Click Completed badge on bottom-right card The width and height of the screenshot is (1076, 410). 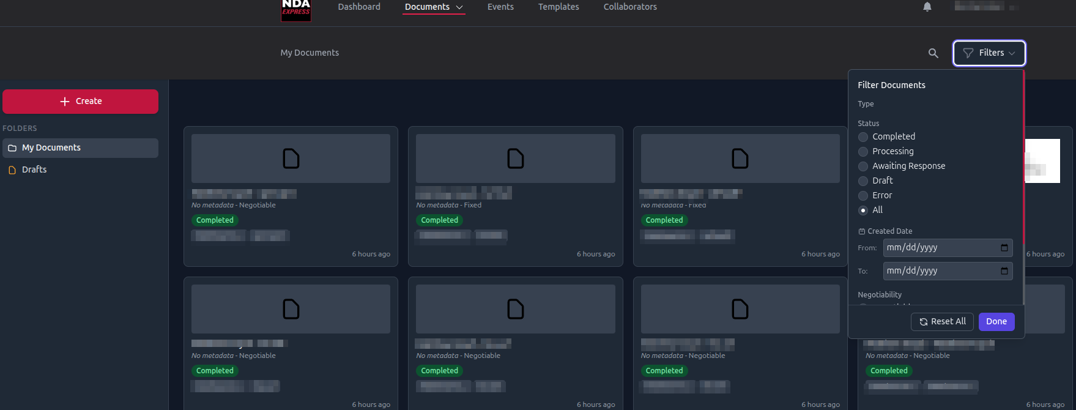[889, 371]
